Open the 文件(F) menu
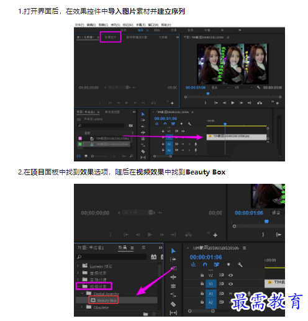 pos(79,25)
